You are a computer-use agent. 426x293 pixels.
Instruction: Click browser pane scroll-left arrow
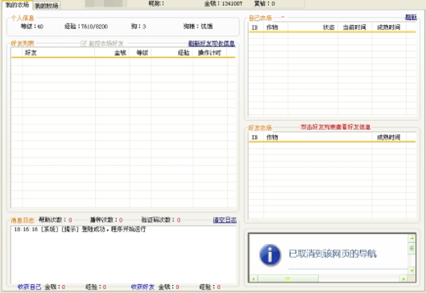[254, 279]
